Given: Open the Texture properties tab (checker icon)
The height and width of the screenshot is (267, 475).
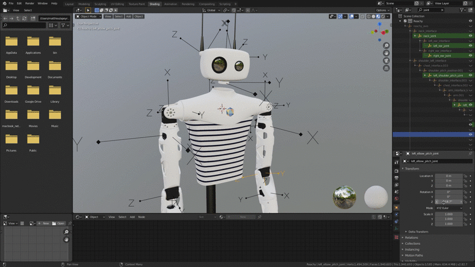Looking at the screenshot, I should [x=397, y=237].
